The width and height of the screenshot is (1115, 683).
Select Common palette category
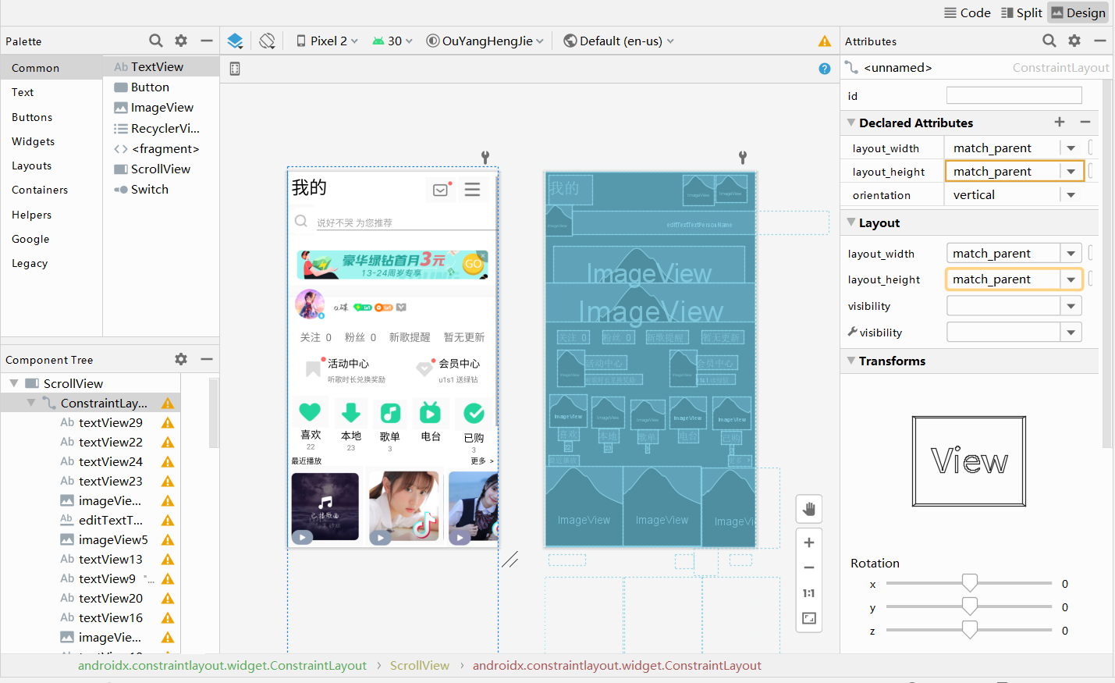coord(51,68)
